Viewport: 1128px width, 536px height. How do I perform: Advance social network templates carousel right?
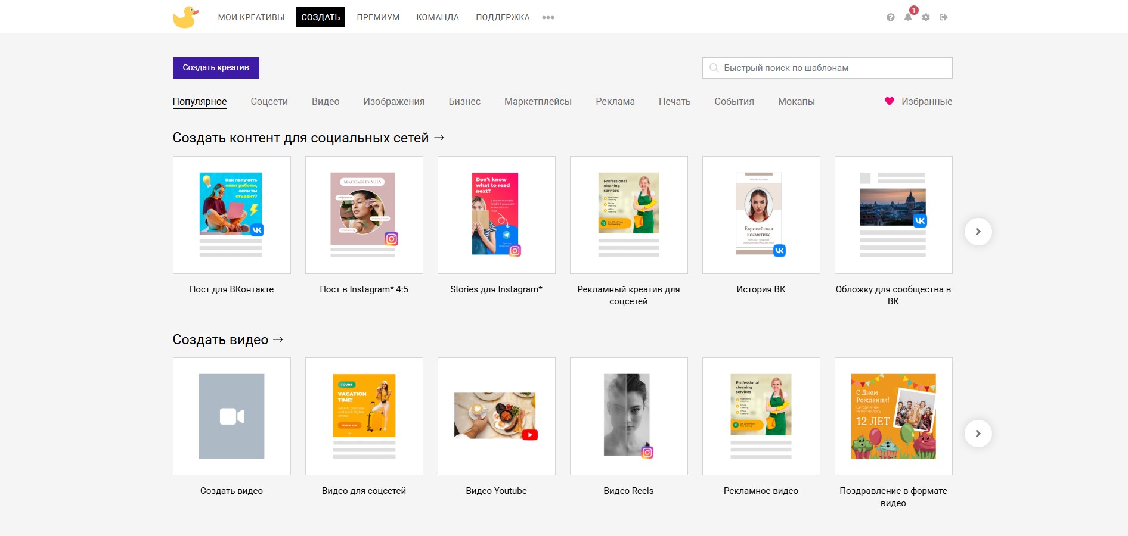[x=978, y=232]
